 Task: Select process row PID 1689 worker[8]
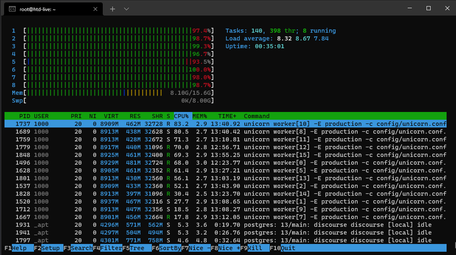pos(226,132)
